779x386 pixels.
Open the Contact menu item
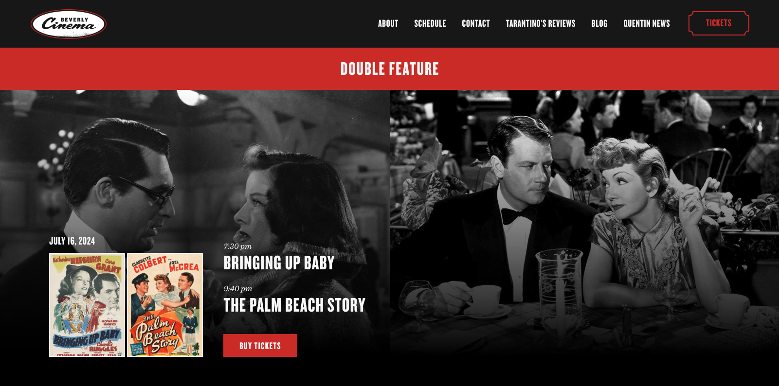(x=475, y=23)
